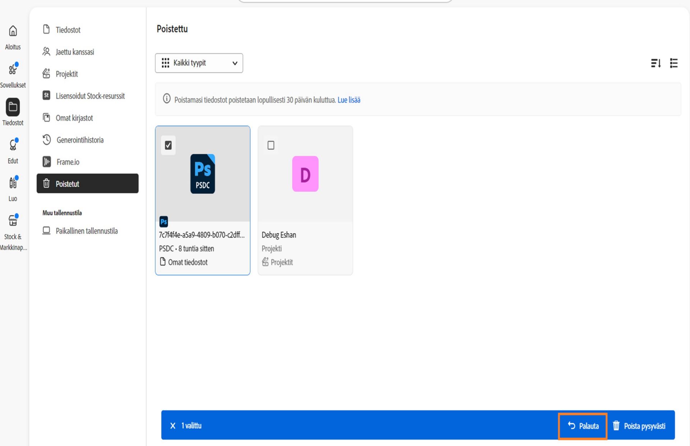Click 'PSDC • 8 tuntia sitten' text
690x446 pixels.
point(187,248)
